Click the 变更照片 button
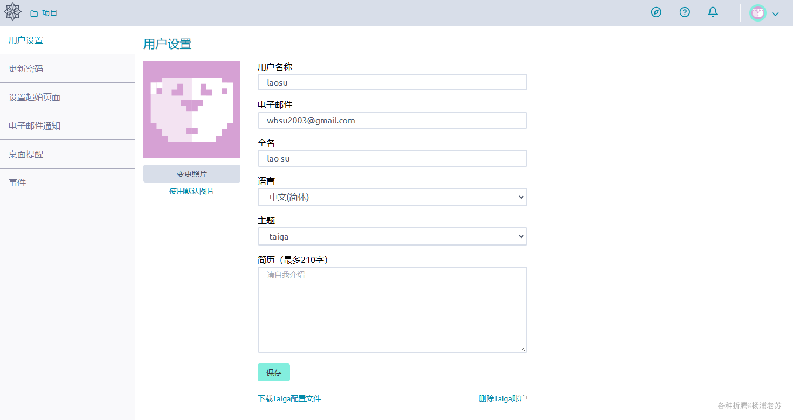The image size is (793, 420). 192,174
